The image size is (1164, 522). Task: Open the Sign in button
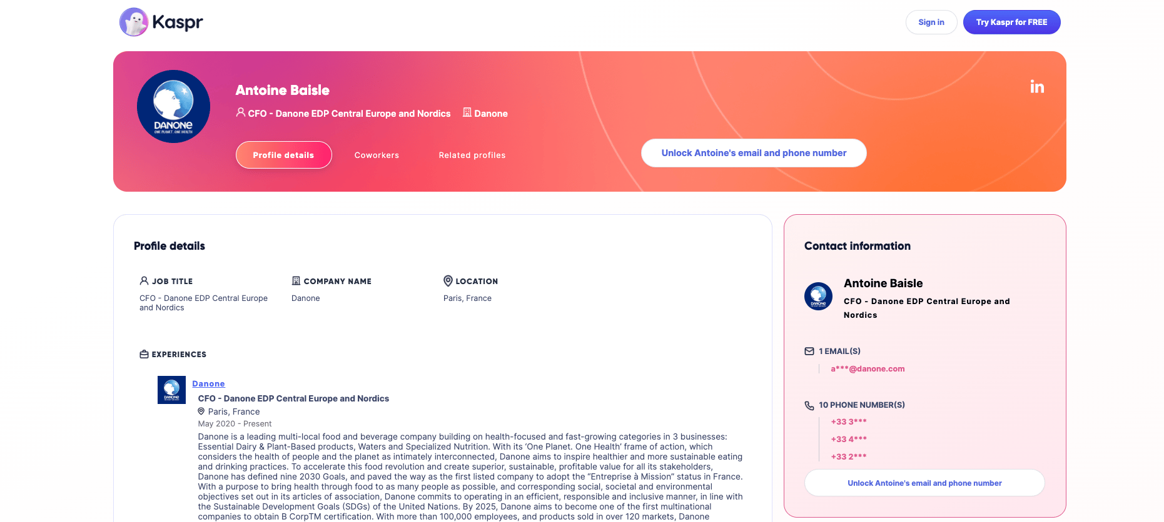[931, 22]
